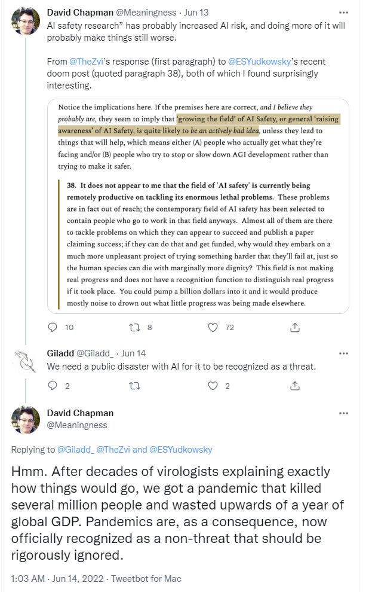Retweet David Chapman's AI safety tweet
The width and height of the screenshot is (372, 592).
(134, 327)
